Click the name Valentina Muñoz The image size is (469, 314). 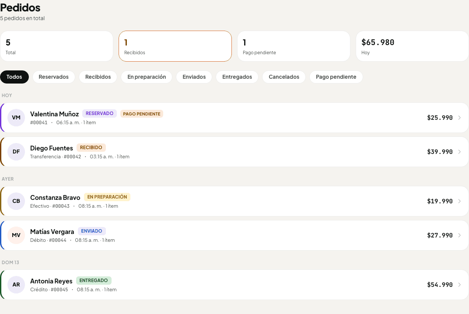click(54, 114)
